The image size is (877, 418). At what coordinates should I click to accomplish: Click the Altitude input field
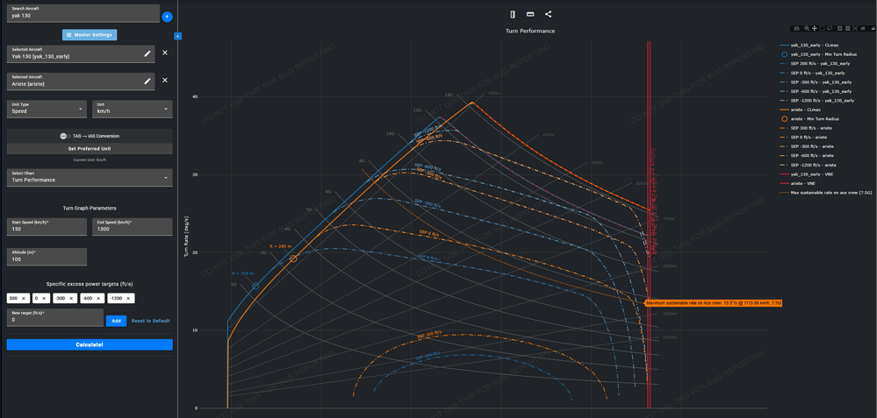point(47,257)
